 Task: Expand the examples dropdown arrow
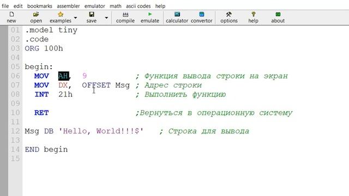[75, 17]
